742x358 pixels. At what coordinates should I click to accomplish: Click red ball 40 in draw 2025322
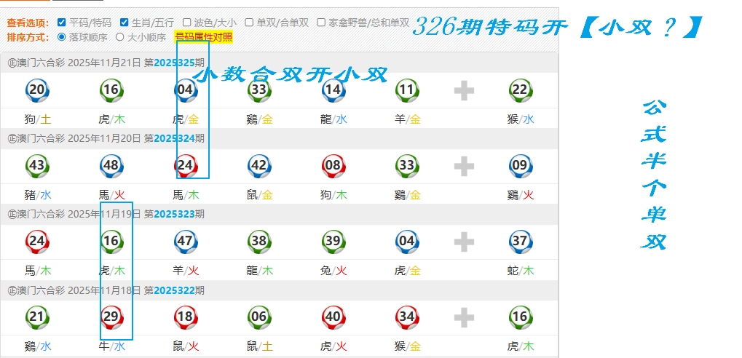333,317
